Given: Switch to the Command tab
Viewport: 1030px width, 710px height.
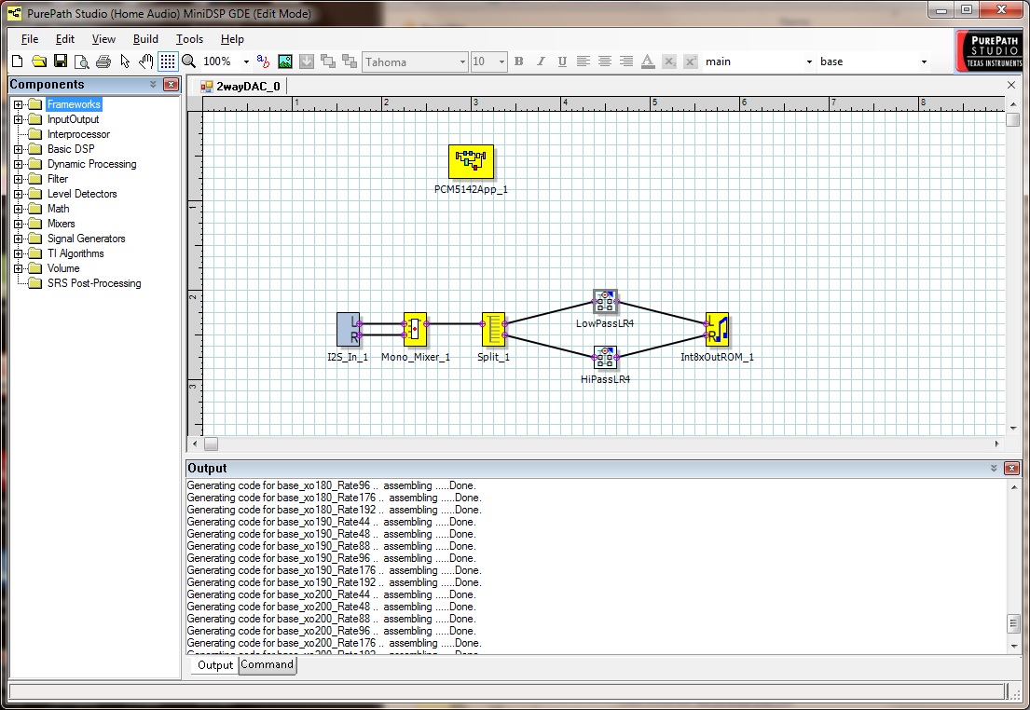Looking at the screenshot, I should (x=267, y=664).
